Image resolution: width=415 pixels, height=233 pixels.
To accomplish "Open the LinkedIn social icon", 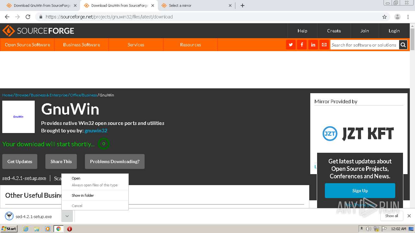I will point(313,45).
